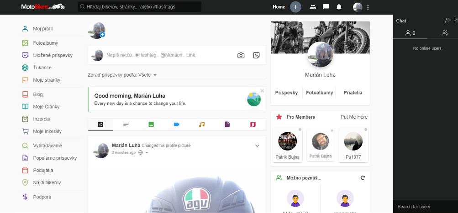Click the sticker emoji icon in post box
The width and height of the screenshot is (458, 213).
coord(257,55)
